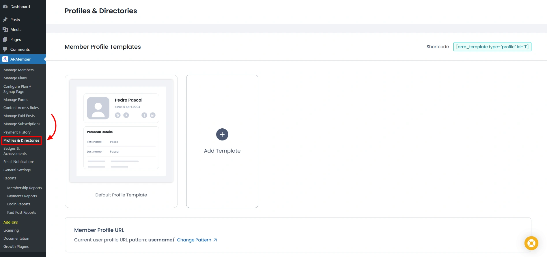This screenshot has height=257, width=547.
Task: Click the Media library icon
Action: point(5,29)
